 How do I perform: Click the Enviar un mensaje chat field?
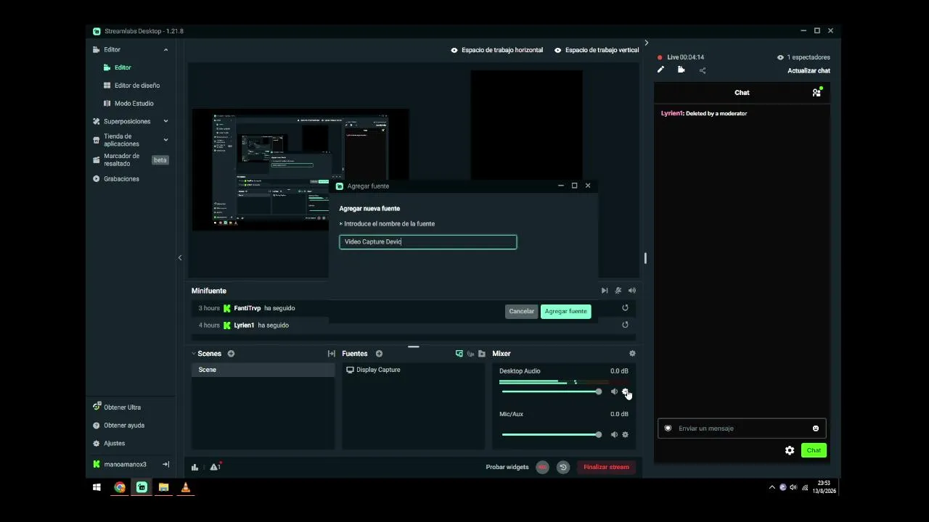pos(742,428)
